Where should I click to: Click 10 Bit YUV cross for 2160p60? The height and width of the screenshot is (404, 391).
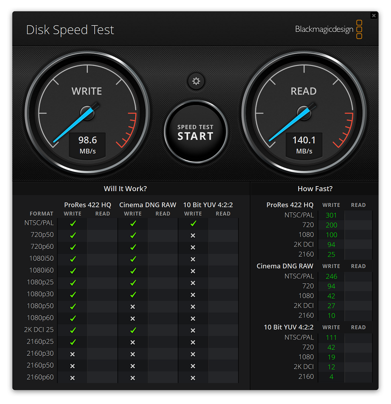pos(193,378)
